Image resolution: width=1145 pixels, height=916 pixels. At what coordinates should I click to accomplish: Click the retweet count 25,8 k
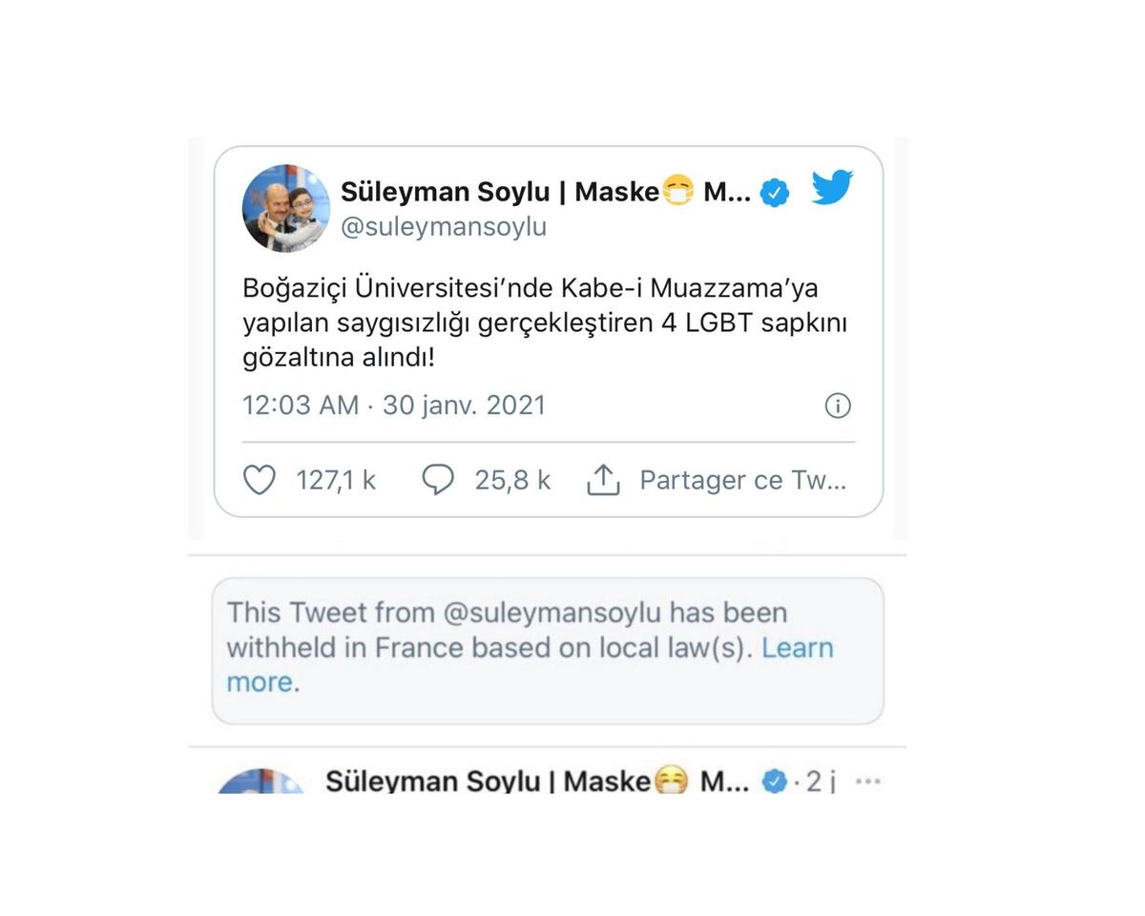point(512,480)
